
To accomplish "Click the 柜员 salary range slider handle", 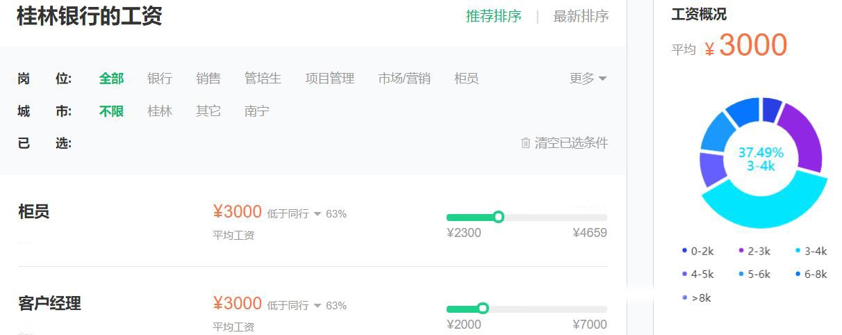I will coord(498,217).
